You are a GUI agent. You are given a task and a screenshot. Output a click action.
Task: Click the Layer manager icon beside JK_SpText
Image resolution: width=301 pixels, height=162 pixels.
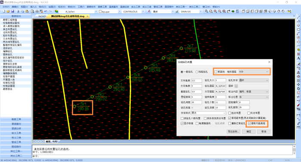click(x=56, y=12)
